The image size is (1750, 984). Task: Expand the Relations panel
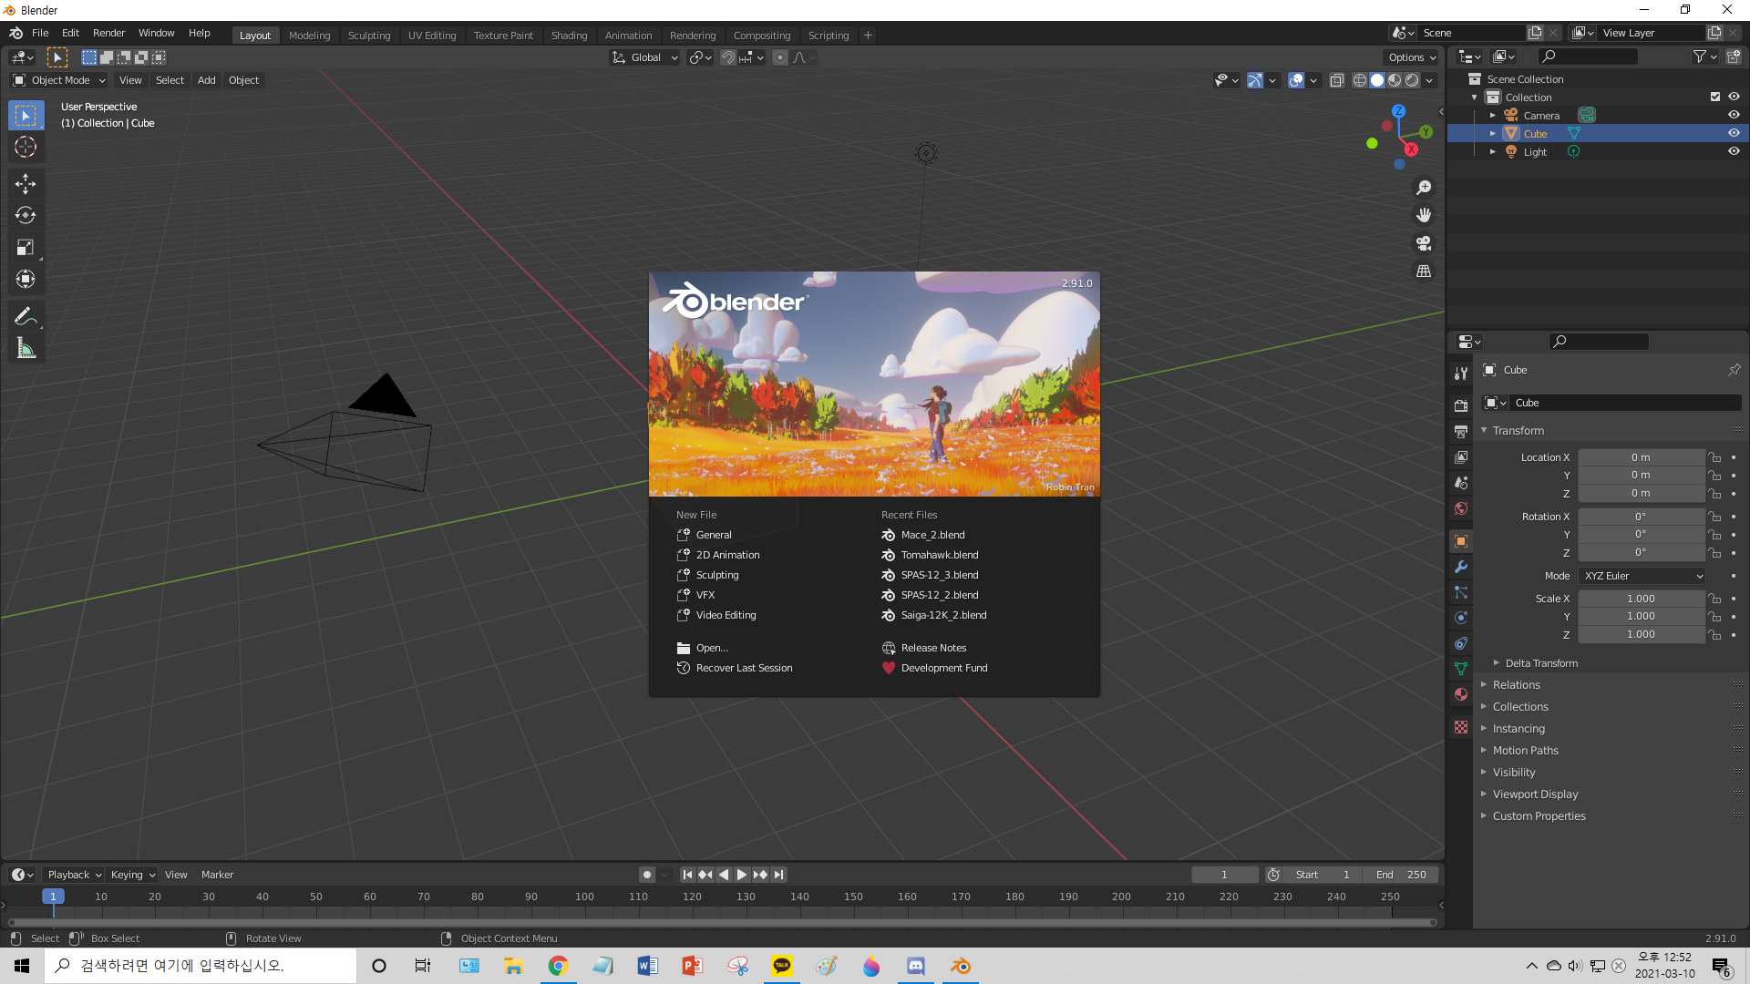point(1516,685)
